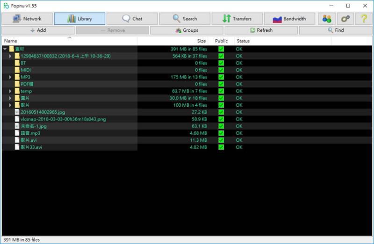Show the Transfers page
The image size is (374, 244).
tap(237, 19)
